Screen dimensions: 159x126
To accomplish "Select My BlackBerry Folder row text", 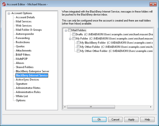I will tap(116, 43).
